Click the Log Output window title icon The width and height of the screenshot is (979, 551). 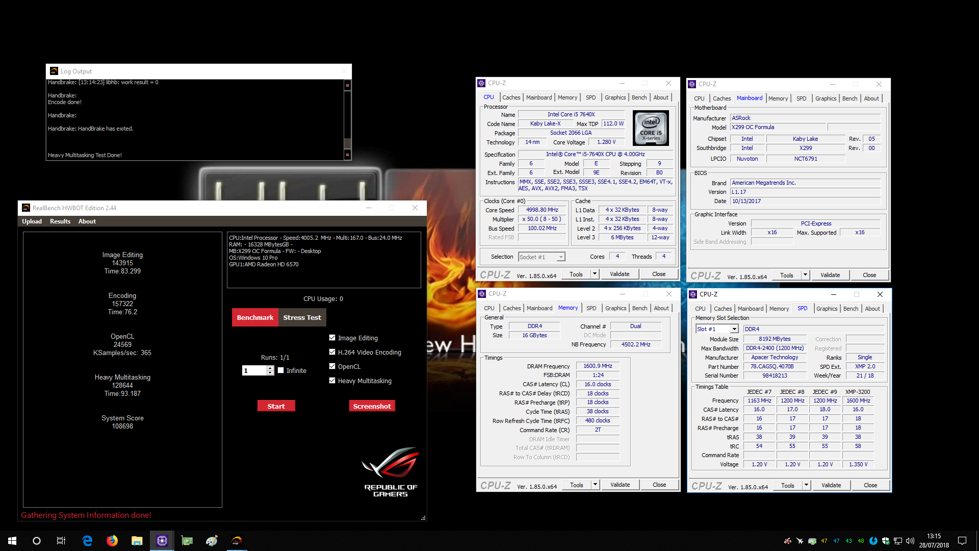pos(54,71)
